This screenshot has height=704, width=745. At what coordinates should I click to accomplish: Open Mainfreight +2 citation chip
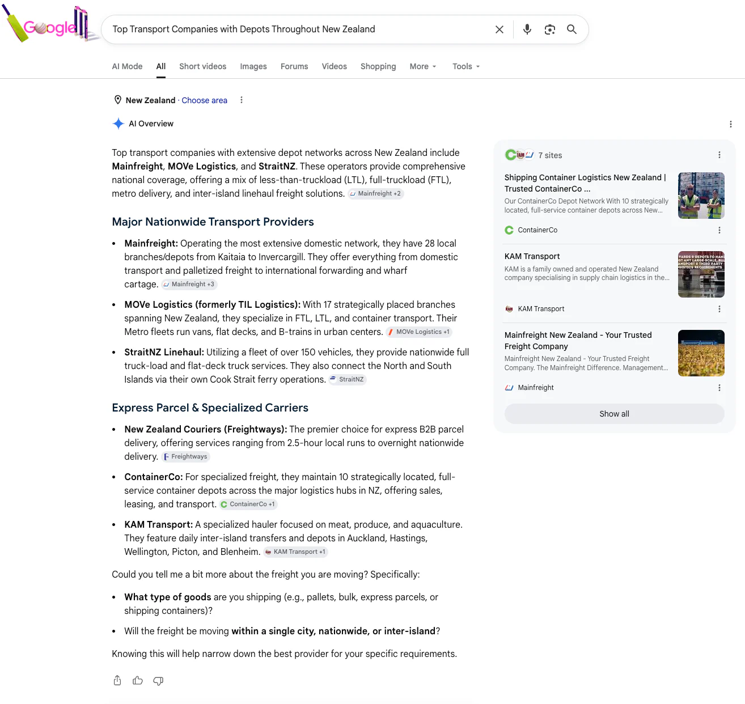[x=375, y=194]
